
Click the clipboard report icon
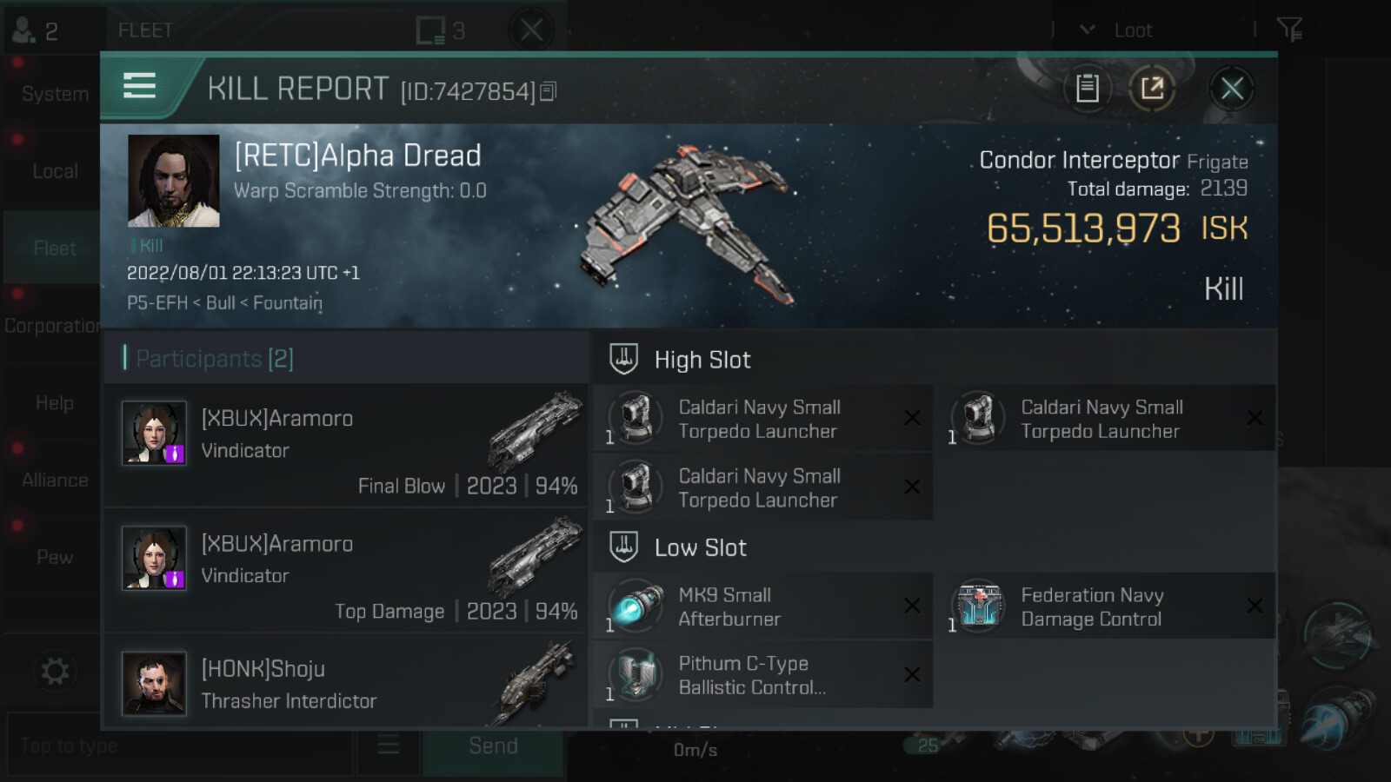click(x=1087, y=88)
